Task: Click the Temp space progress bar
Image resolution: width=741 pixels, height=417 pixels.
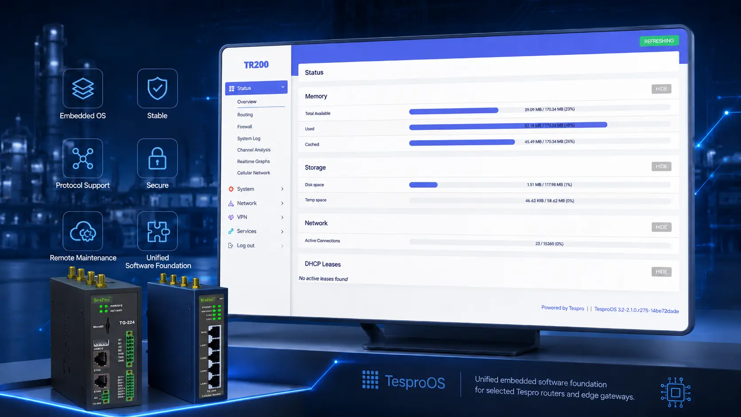Action: coord(540,201)
